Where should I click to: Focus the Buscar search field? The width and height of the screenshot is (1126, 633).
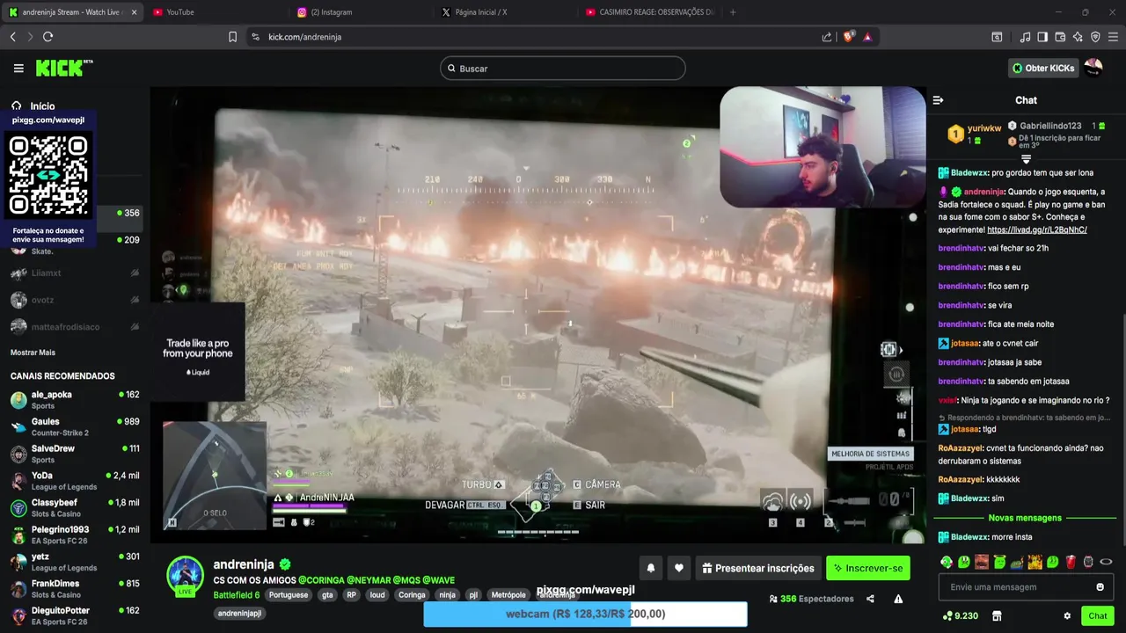click(x=563, y=68)
